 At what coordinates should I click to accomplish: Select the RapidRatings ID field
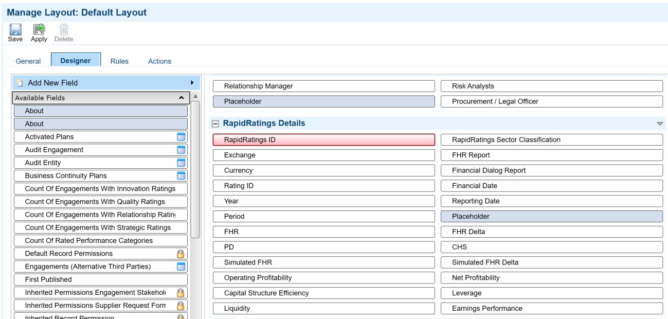[x=323, y=140]
